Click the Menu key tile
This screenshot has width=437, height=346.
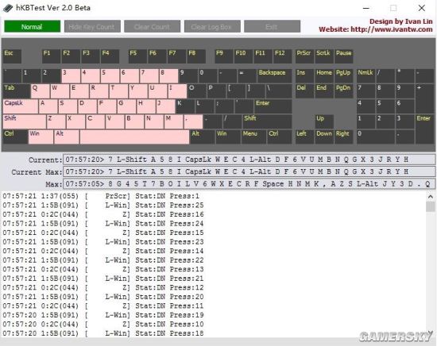tap(253, 137)
